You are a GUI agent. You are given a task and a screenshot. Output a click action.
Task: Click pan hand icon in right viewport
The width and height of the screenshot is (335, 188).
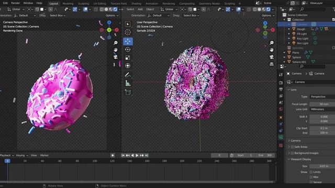coord(272,50)
